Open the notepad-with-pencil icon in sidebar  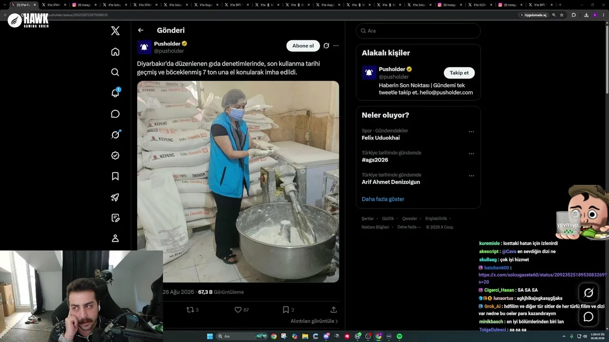[115, 218]
